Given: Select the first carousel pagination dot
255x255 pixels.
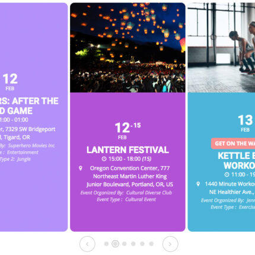Looking at the screenshot, I should point(106,244).
